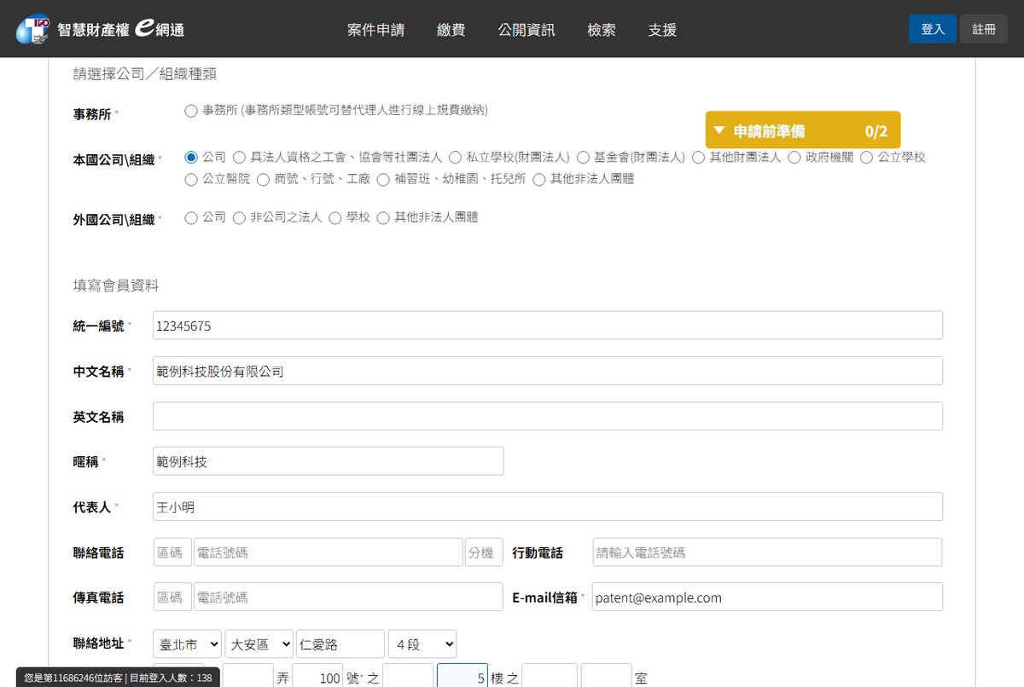Select foreign 學校 radio button
Image resolution: width=1024 pixels, height=687 pixels.
(335, 218)
